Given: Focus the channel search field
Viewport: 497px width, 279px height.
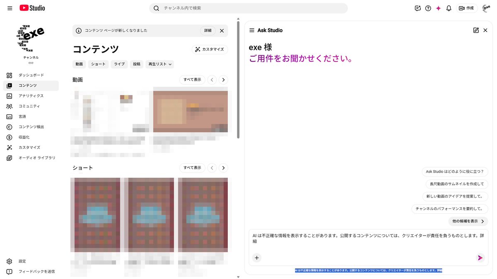Looking at the screenshot, I should tap(248, 8).
